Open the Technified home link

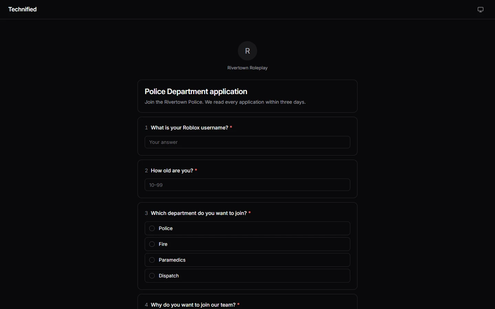pos(22,9)
